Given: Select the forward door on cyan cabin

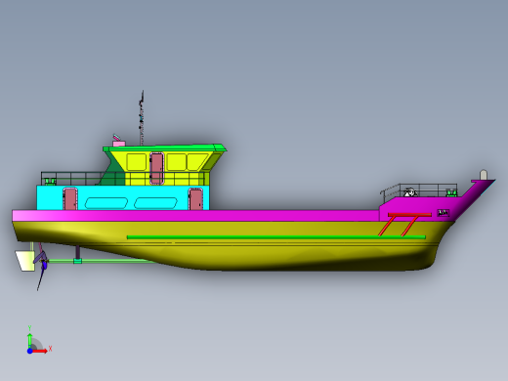Looking at the screenshot, I should (x=196, y=199).
